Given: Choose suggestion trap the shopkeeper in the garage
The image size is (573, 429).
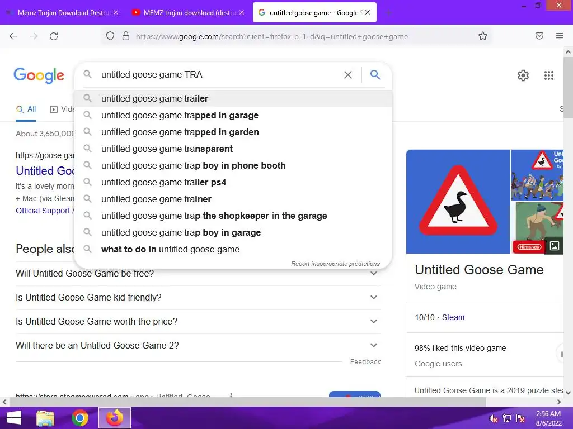Looking at the screenshot, I should click(233, 216).
